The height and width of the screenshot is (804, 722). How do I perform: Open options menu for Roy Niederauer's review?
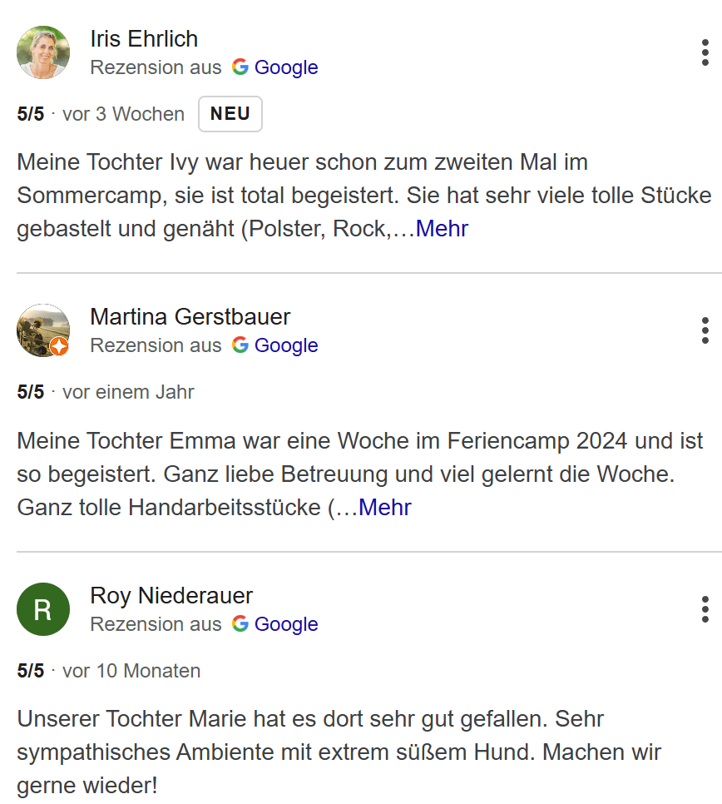705,609
